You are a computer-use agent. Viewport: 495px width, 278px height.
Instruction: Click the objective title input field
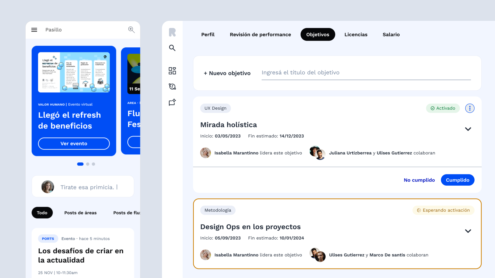366,73
